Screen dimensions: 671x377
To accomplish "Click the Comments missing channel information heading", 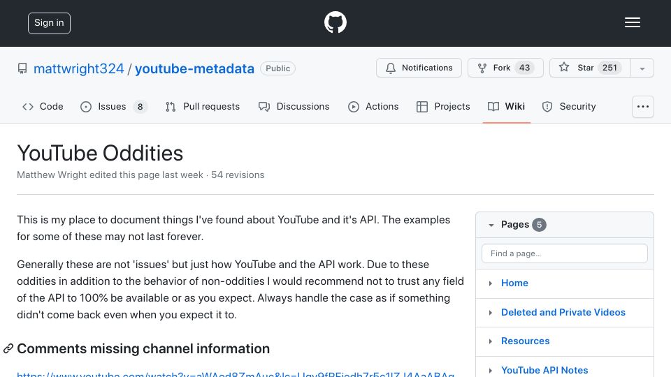I will [143, 348].
